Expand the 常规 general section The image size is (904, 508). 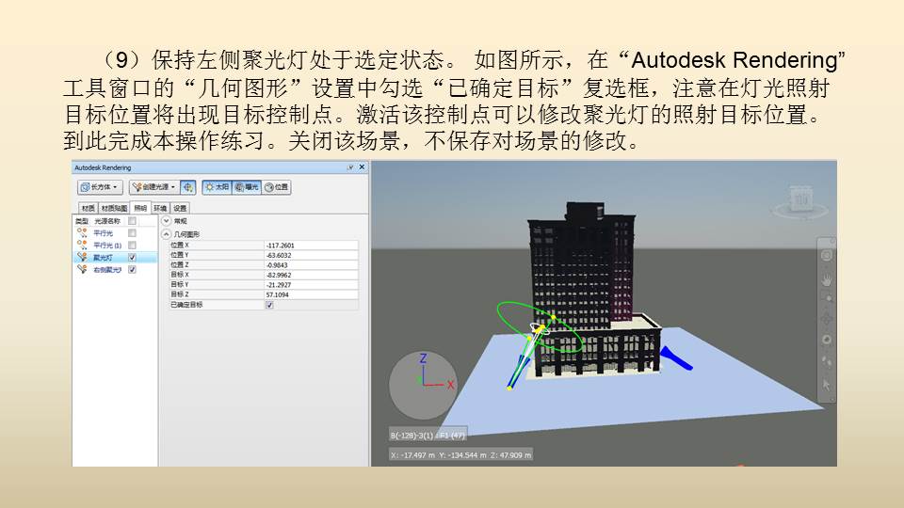[x=166, y=221]
